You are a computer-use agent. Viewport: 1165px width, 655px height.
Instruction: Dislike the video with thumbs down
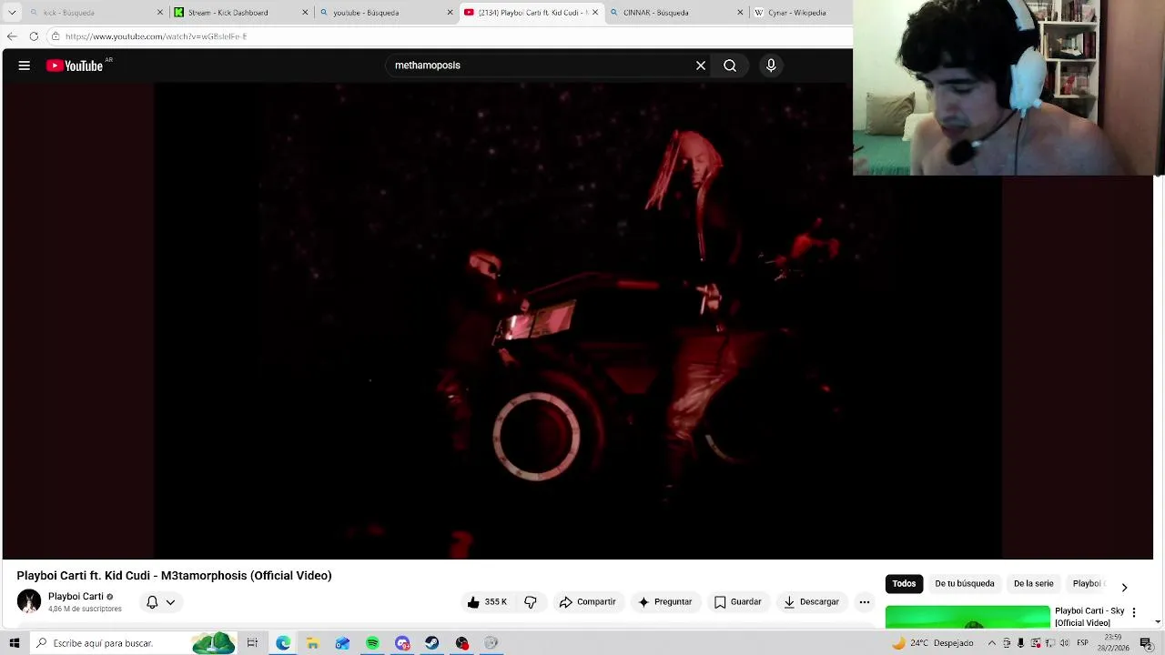[x=531, y=602]
